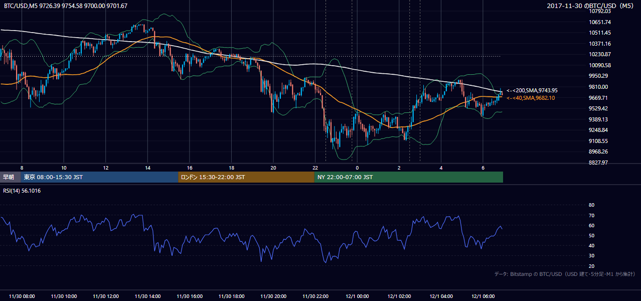This screenshot has height=301, width=641.
Task: Click the 11/30 14:00 time label
Action: click(x=147, y=296)
